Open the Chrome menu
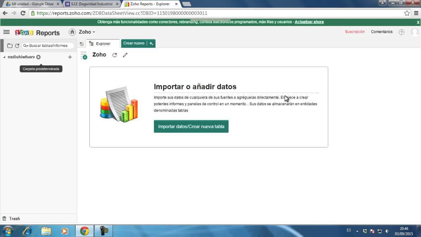The height and width of the screenshot is (237, 421). click(415, 13)
